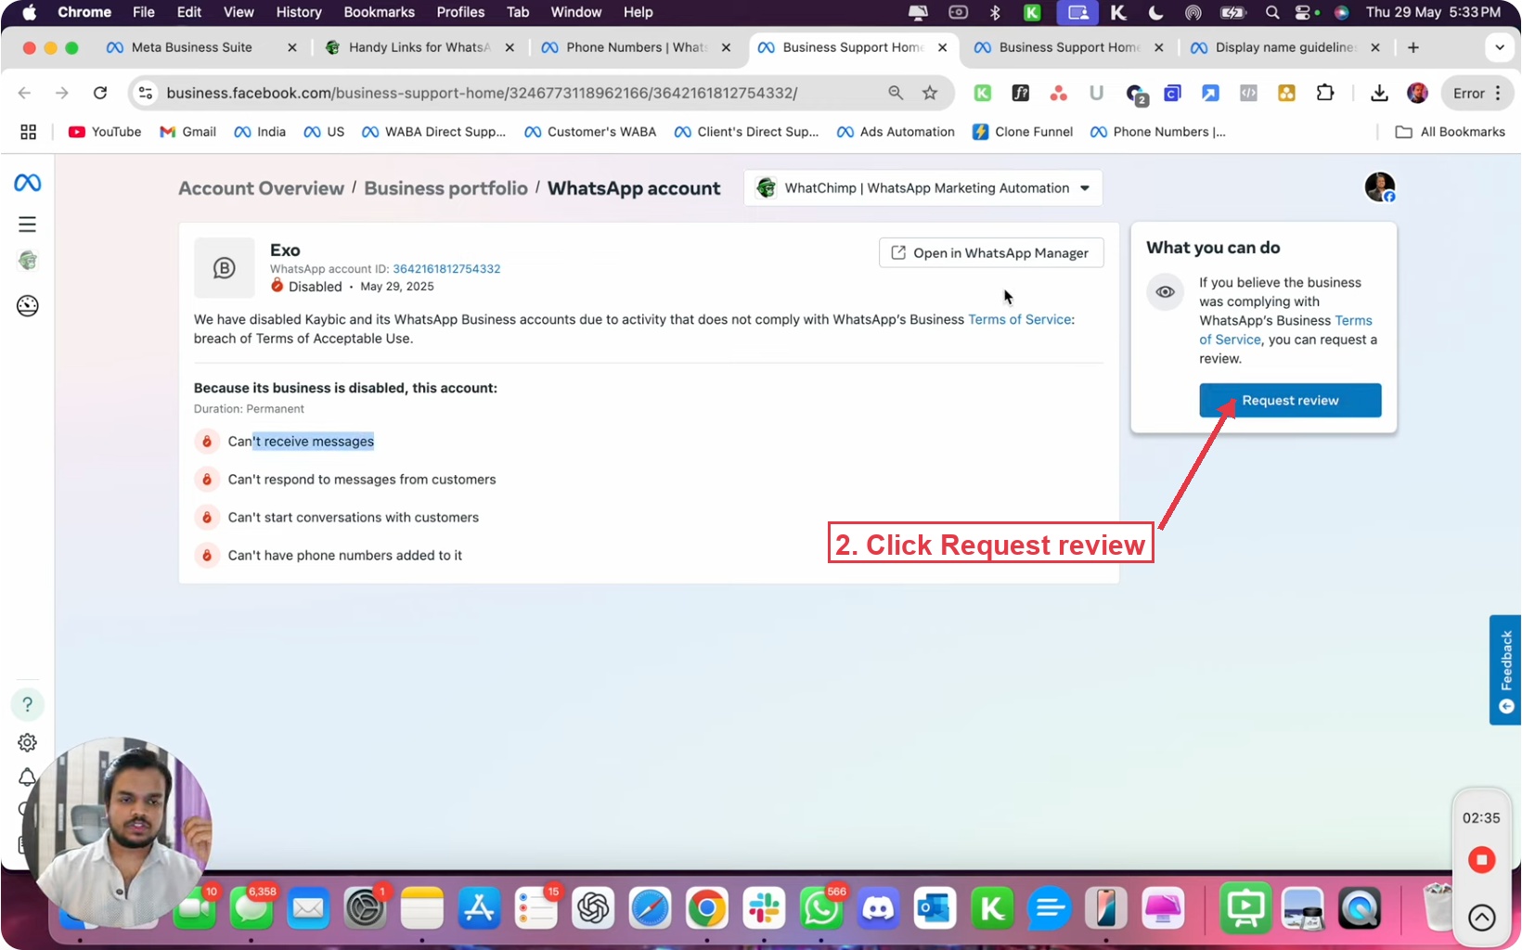The width and height of the screenshot is (1522, 950).
Task: Expand the recording controls chevron
Action: 1481,918
